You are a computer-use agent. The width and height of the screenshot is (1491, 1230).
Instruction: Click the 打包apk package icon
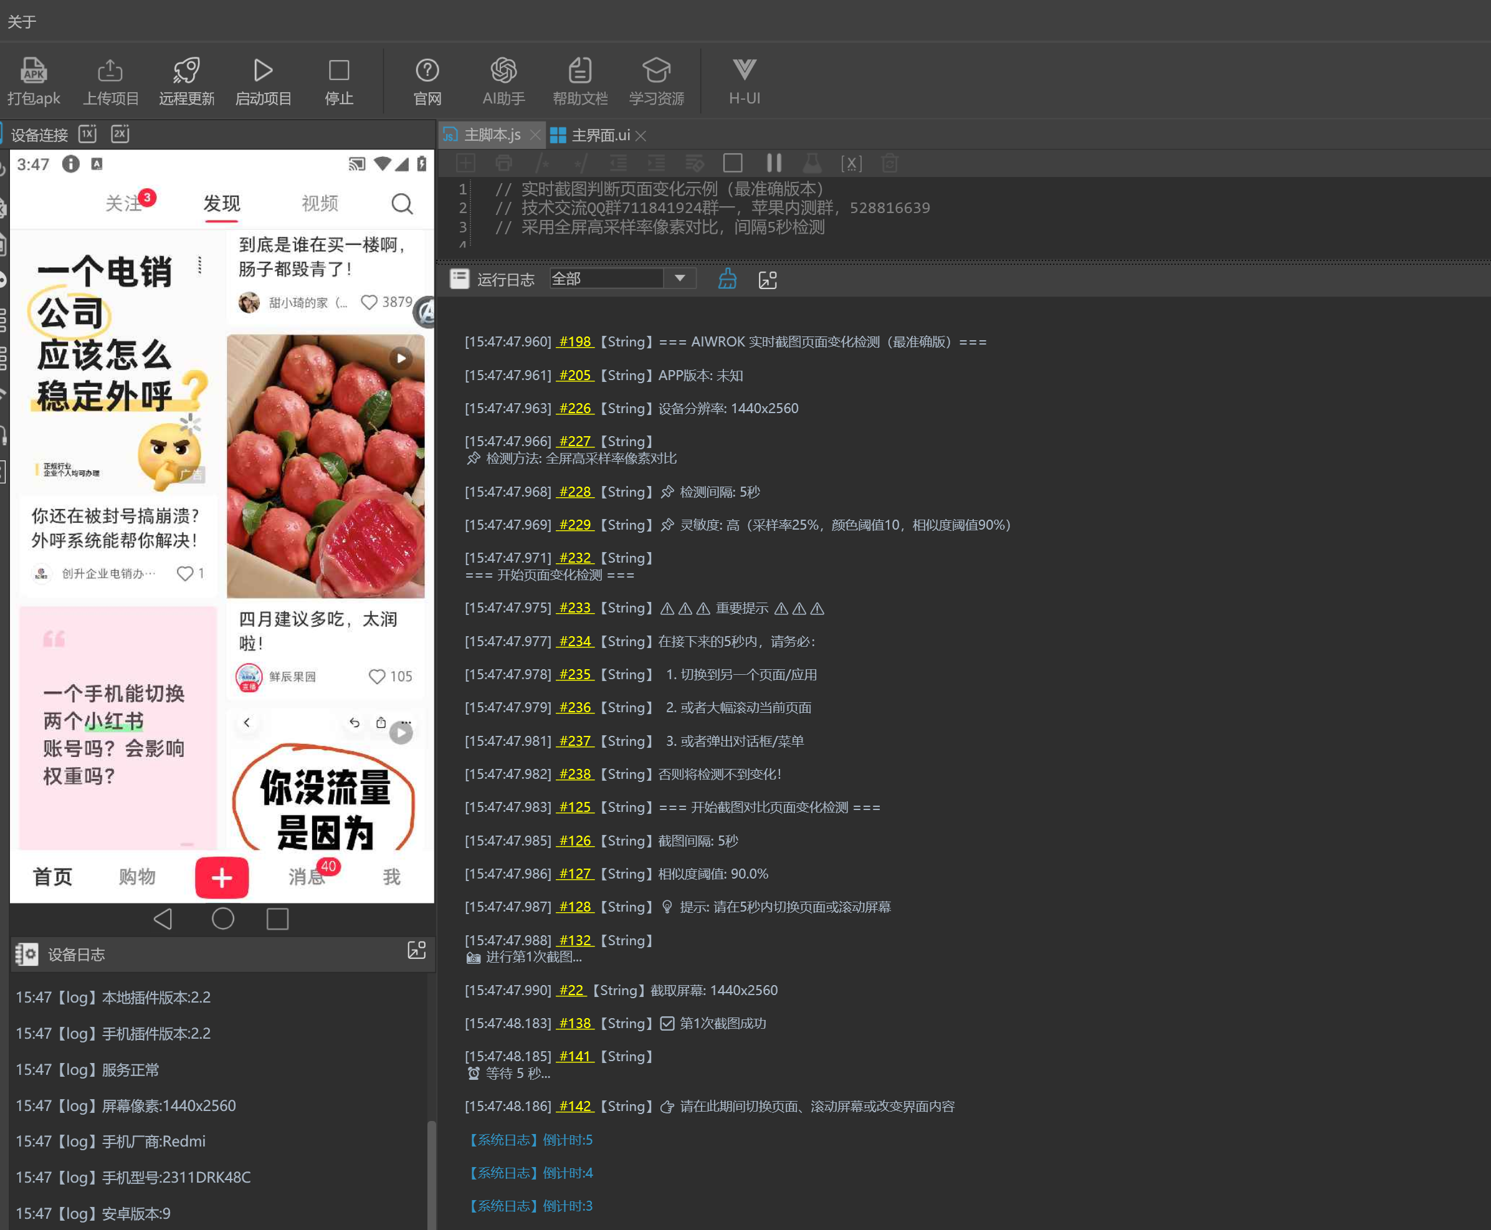pos(33,71)
